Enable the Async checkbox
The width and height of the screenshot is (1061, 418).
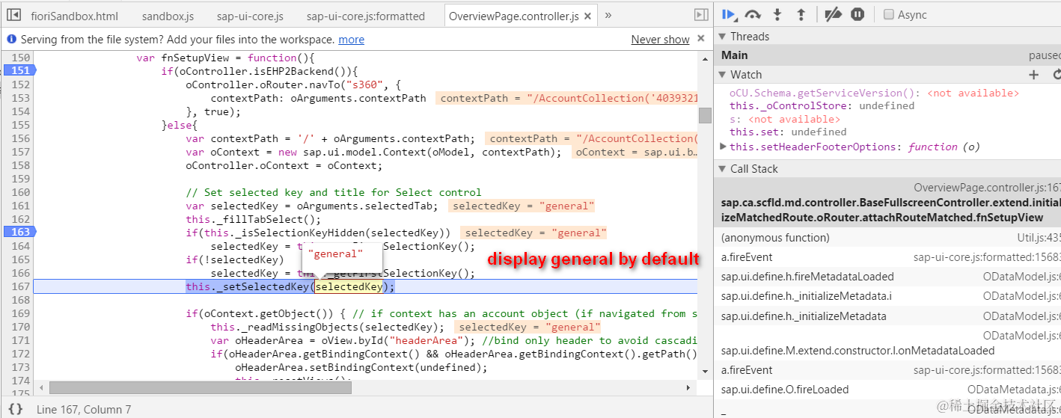(888, 14)
